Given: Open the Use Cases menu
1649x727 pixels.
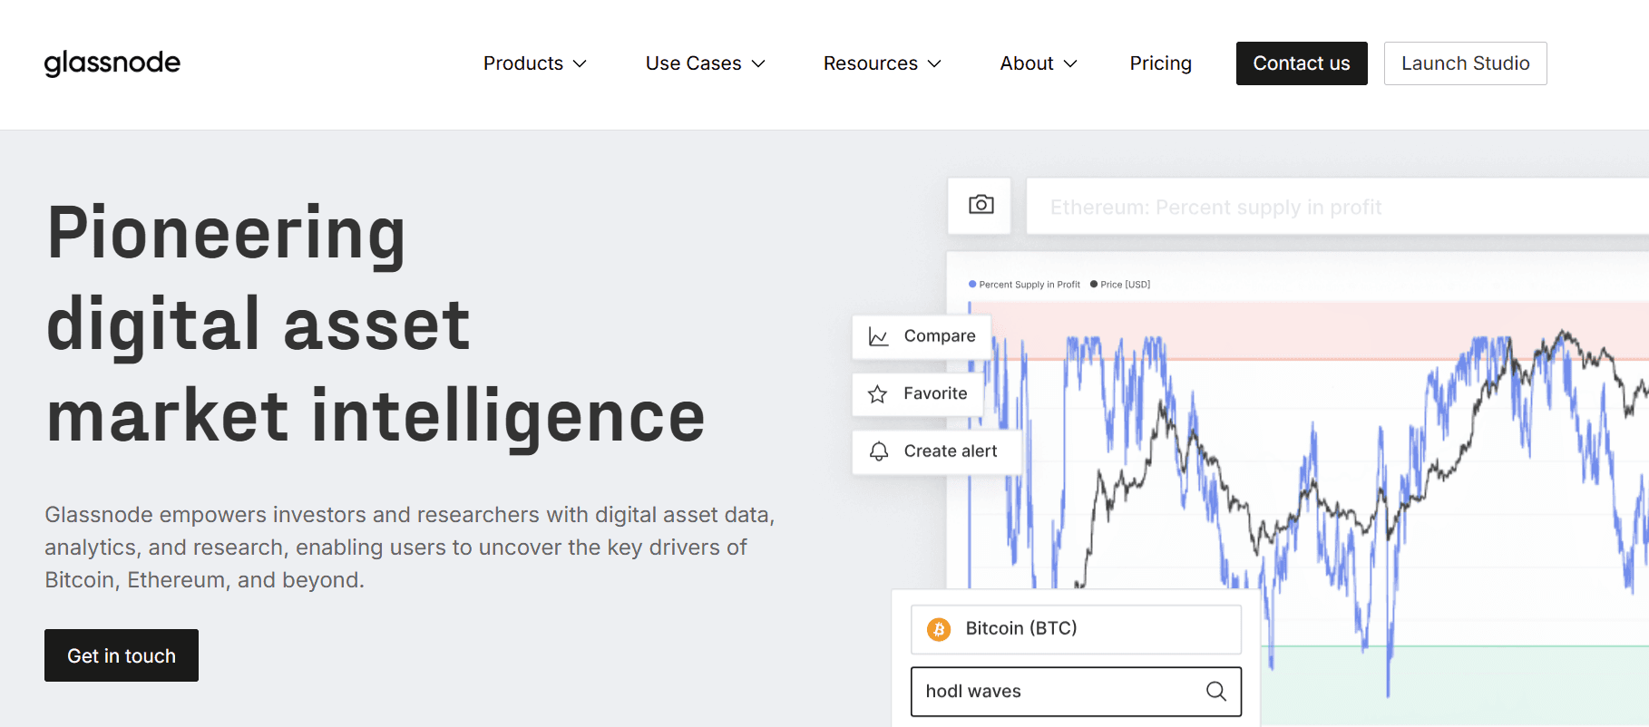Looking at the screenshot, I should (706, 63).
